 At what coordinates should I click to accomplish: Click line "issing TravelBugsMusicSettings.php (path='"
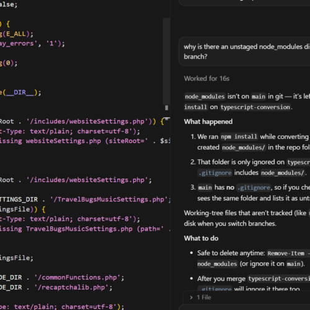[85, 229]
